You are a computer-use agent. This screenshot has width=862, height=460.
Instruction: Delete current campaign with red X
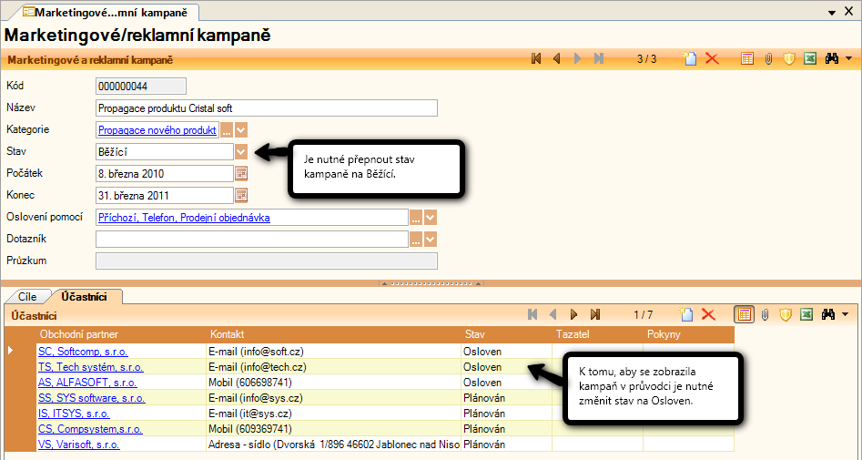(712, 58)
